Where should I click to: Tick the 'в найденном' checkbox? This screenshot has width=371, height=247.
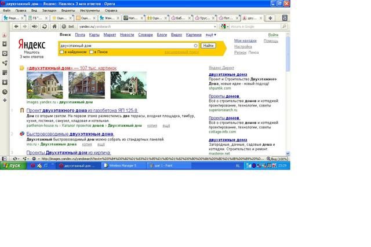pos(62,52)
